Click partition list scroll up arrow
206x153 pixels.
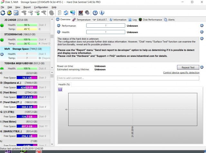pyautogui.click(x=52, y=72)
